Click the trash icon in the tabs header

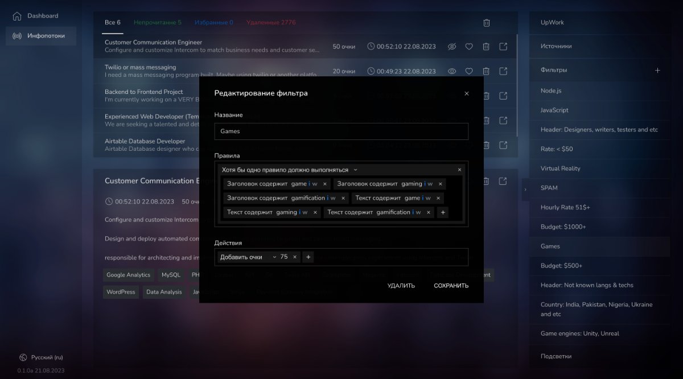click(486, 23)
